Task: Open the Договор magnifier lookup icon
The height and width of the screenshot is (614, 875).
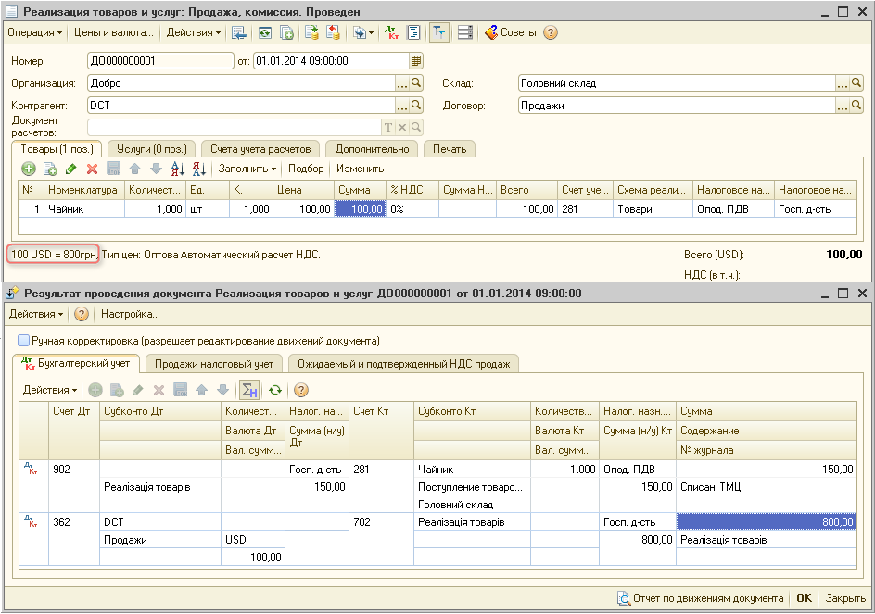Action: 856,105
